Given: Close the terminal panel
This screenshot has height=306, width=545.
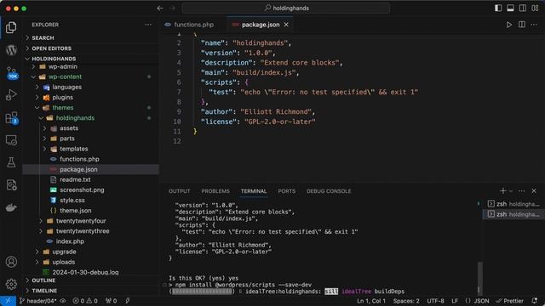Looking at the screenshot, I should pyautogui.click(x=534, y=190).
